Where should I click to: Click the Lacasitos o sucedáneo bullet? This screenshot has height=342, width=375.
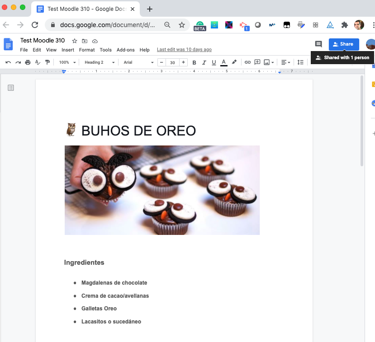[111, 322]
